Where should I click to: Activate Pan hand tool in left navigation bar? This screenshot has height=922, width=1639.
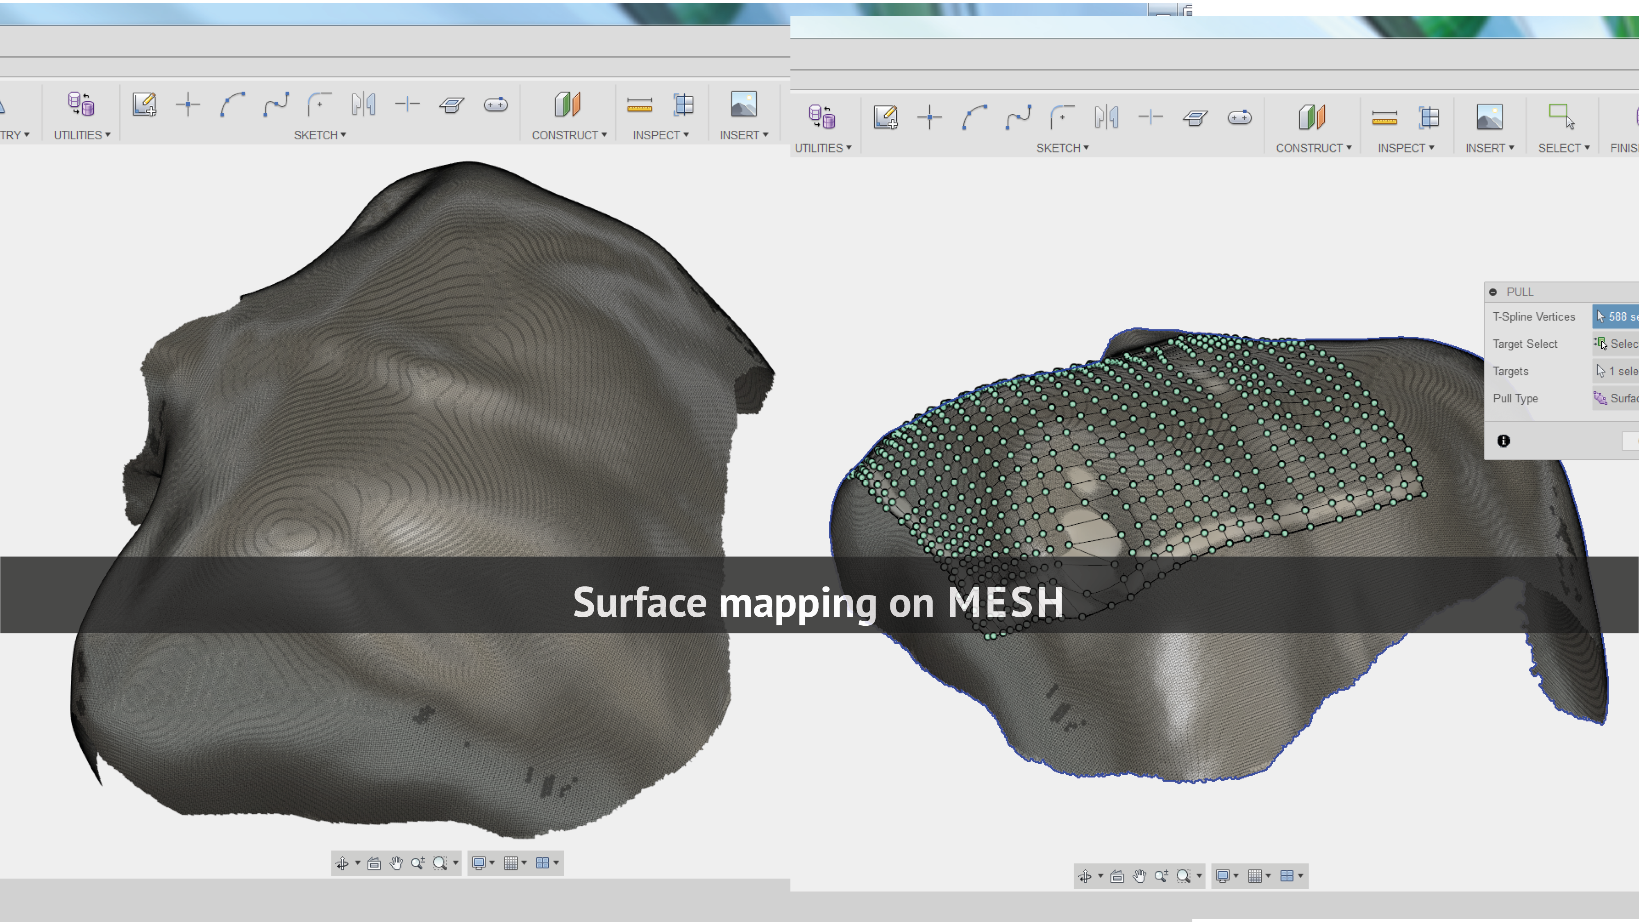point(396,863)
